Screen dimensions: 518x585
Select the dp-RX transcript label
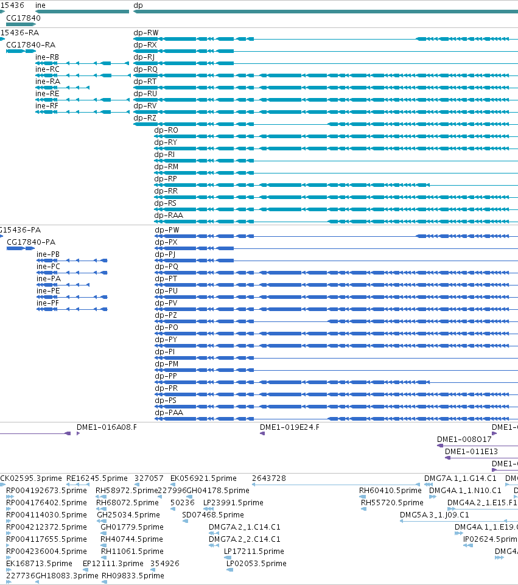(145, 45)
